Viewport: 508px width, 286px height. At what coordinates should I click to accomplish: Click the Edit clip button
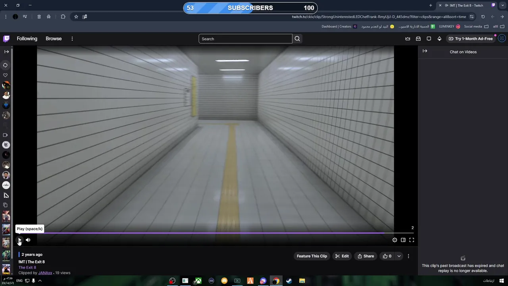coord(342,256)
